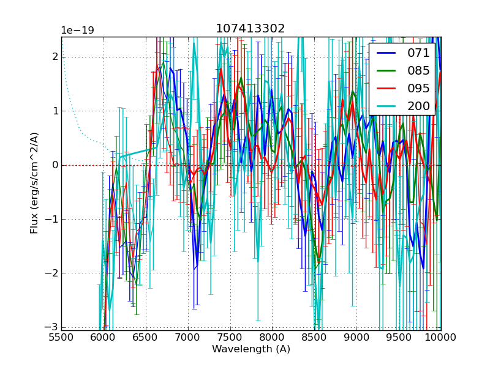
Task: Click the plot title 107413302
Action: [x=250, y=29]
